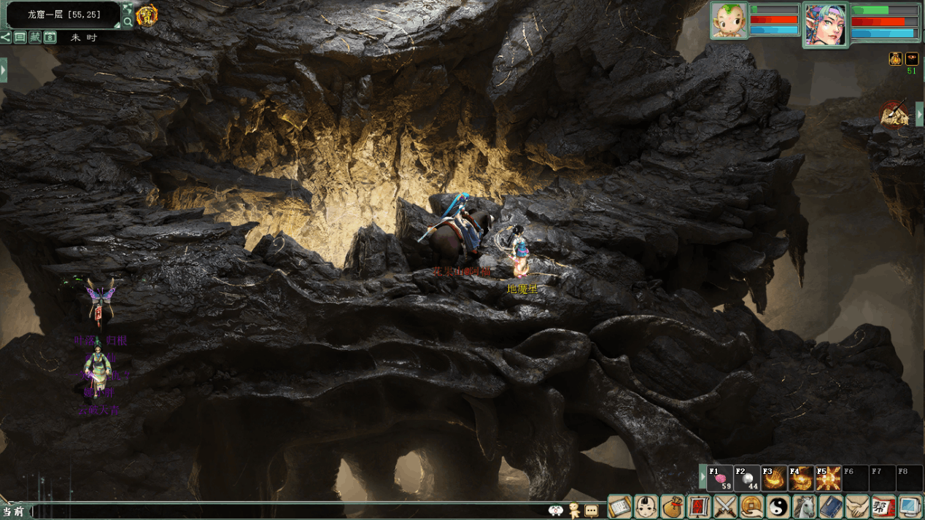Click the magnifier search icon near minimap
Image resolution: width=925 pixels, height=520 pixels.
128,23
